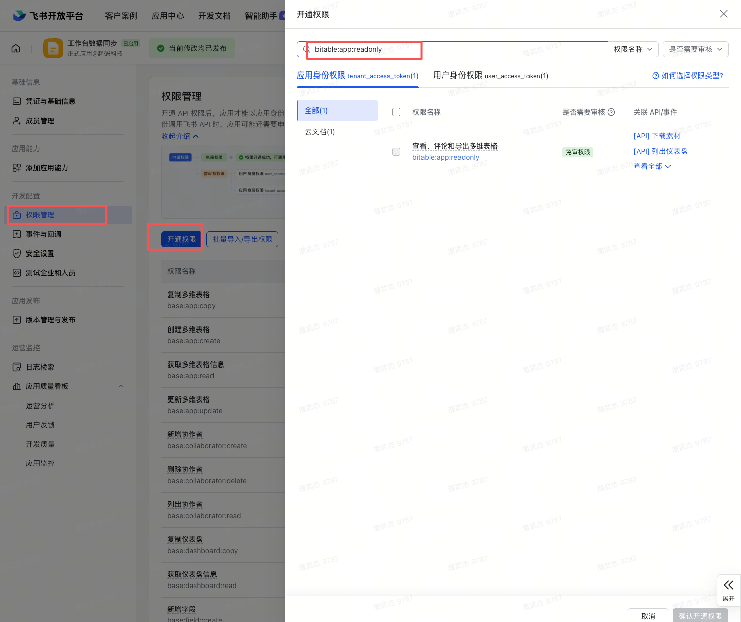Open the [API] 列出仪表盘 link

point(660,151)
